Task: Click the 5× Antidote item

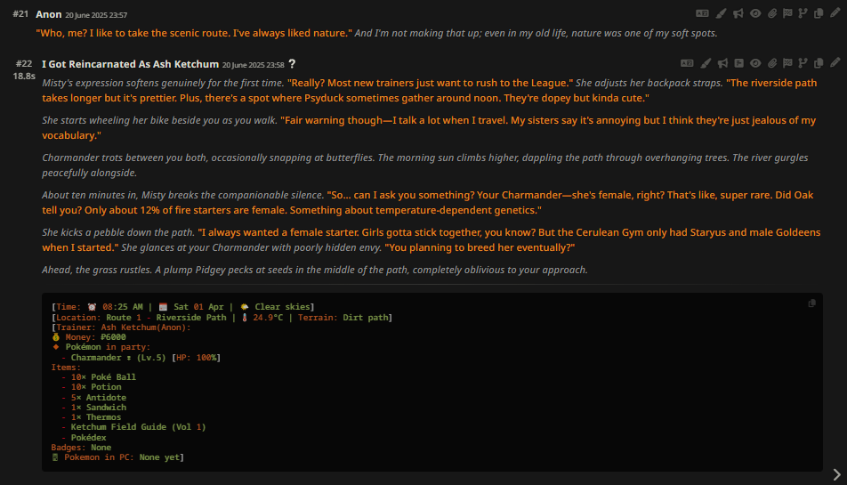Action: (93, 398)
